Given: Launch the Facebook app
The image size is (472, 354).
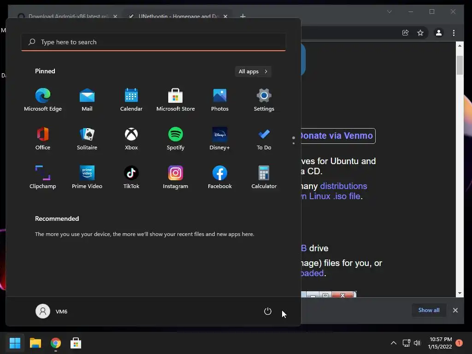Looking at the screenshot, I should point(220,177).
